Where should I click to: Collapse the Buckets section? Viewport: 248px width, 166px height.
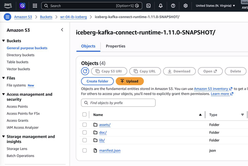[x=4, y=41]
